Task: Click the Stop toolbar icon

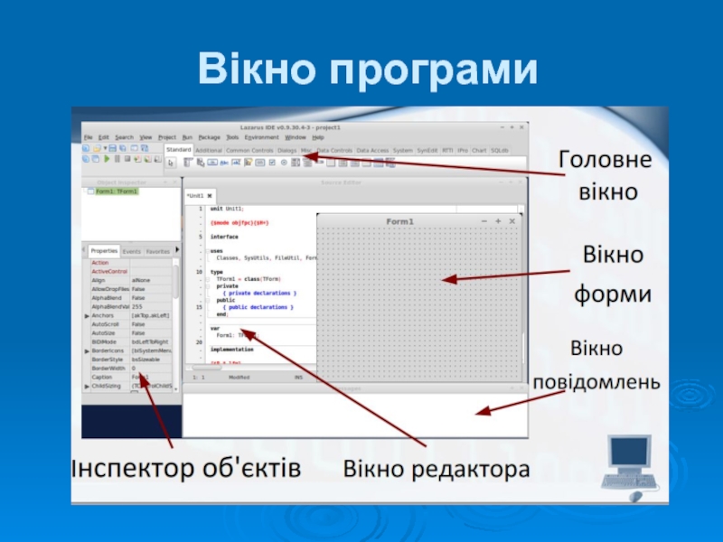Action: (127, 159)
